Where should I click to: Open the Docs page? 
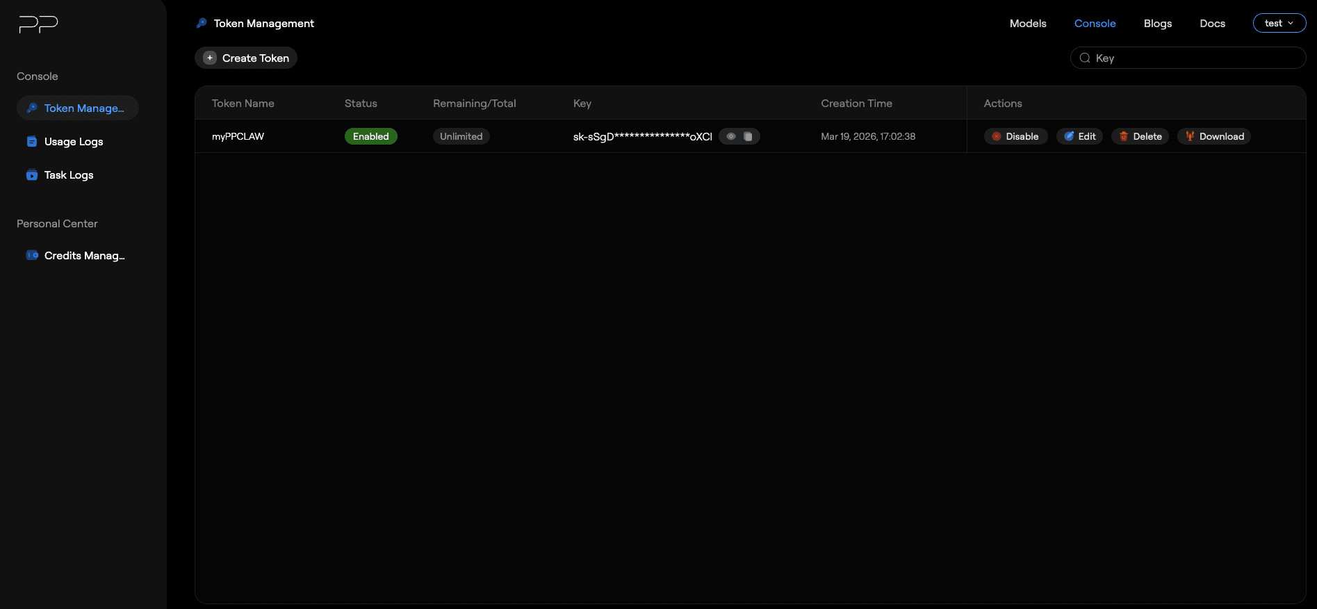pyautogui.click(x=1212, y=23)
